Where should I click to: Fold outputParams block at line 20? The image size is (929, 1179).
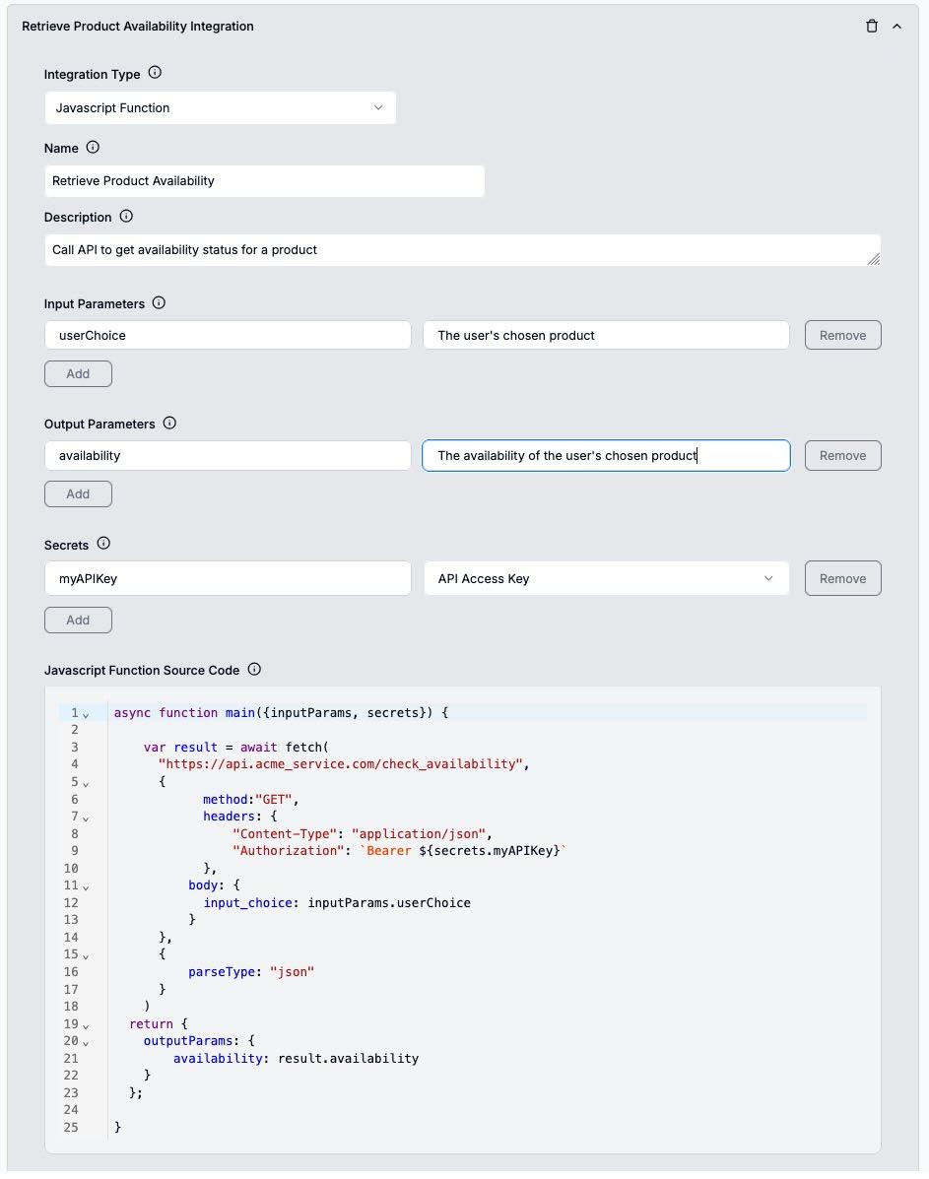click(x=86, y=1043)
